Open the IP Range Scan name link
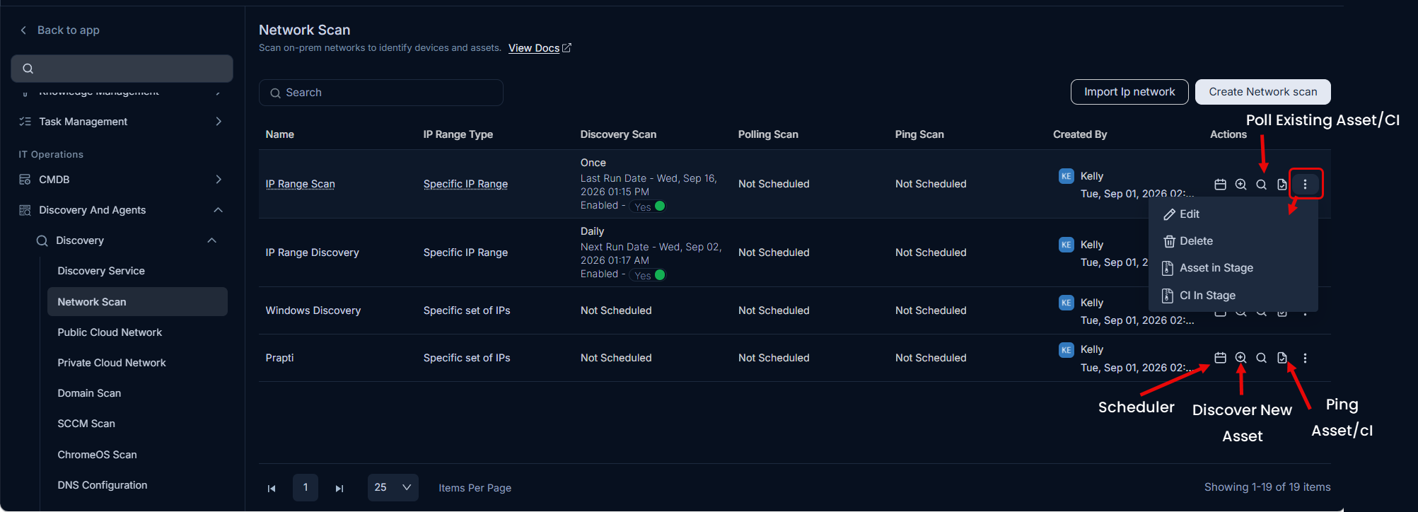 click(300, 184)
